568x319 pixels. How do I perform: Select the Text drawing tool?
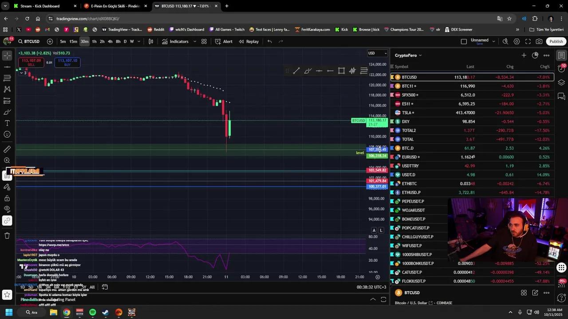[x=7, y=123]
